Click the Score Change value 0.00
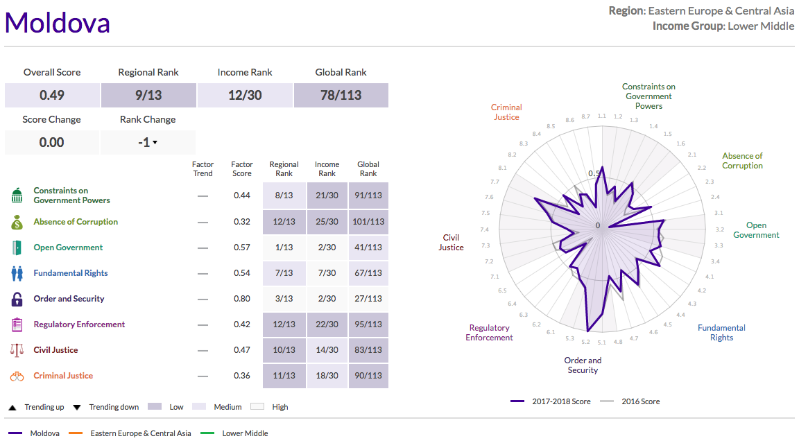The image size is (799, 443). [x=52, y=143]
